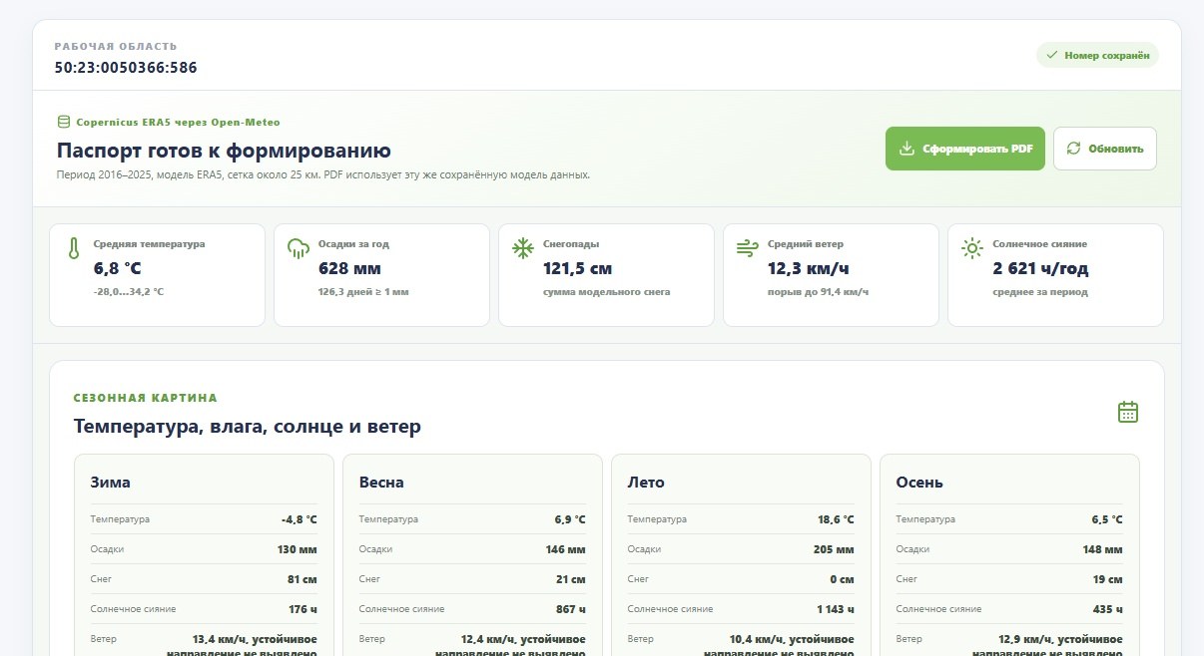Click the rain cloud icon in Осадки card
Screen dimensions: 1204x656
[x=298, y=249]
